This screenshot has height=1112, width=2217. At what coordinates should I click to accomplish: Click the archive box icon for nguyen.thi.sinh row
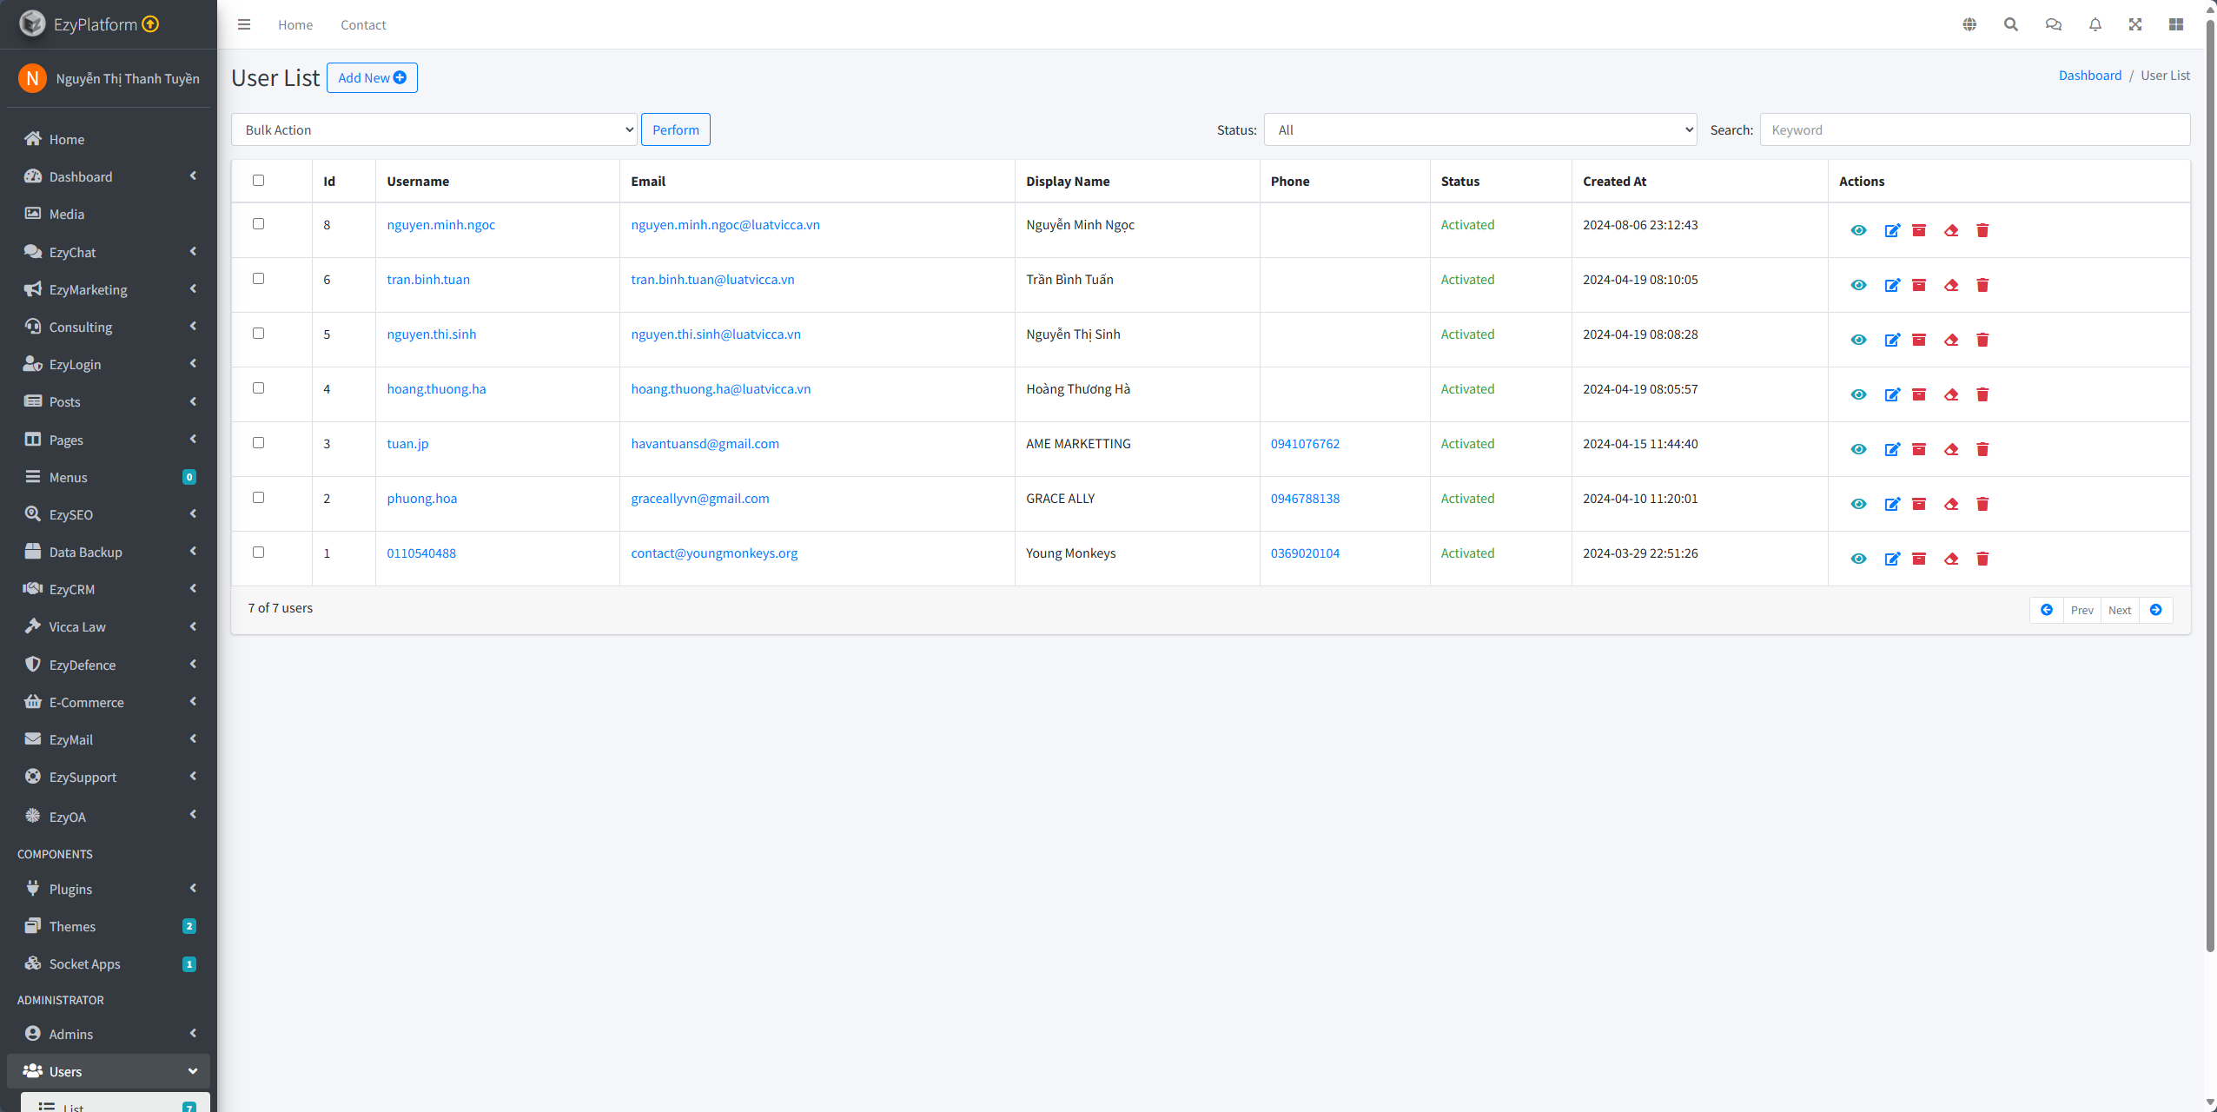(x=1919, y=340)
